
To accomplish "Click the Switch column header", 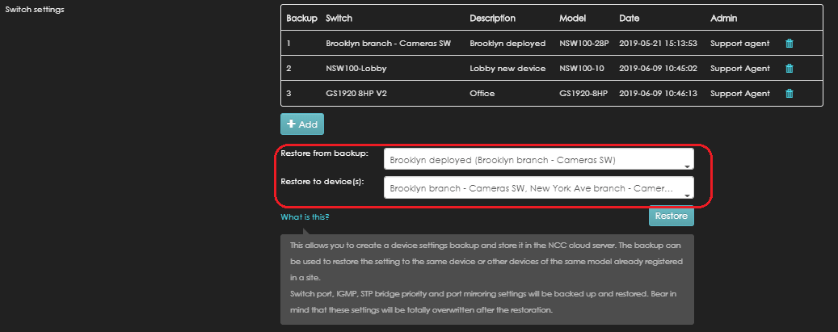I will [339, 19].
